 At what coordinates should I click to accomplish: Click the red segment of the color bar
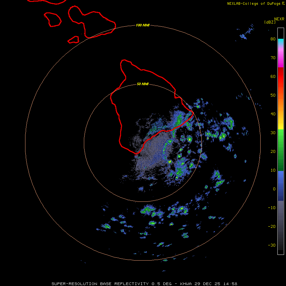point(281,77)
